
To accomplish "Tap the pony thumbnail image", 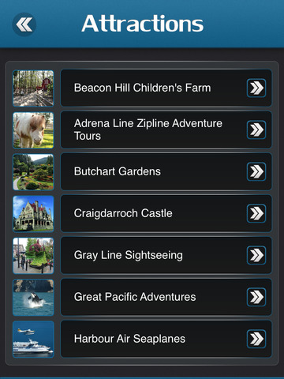I will [33, 130].
